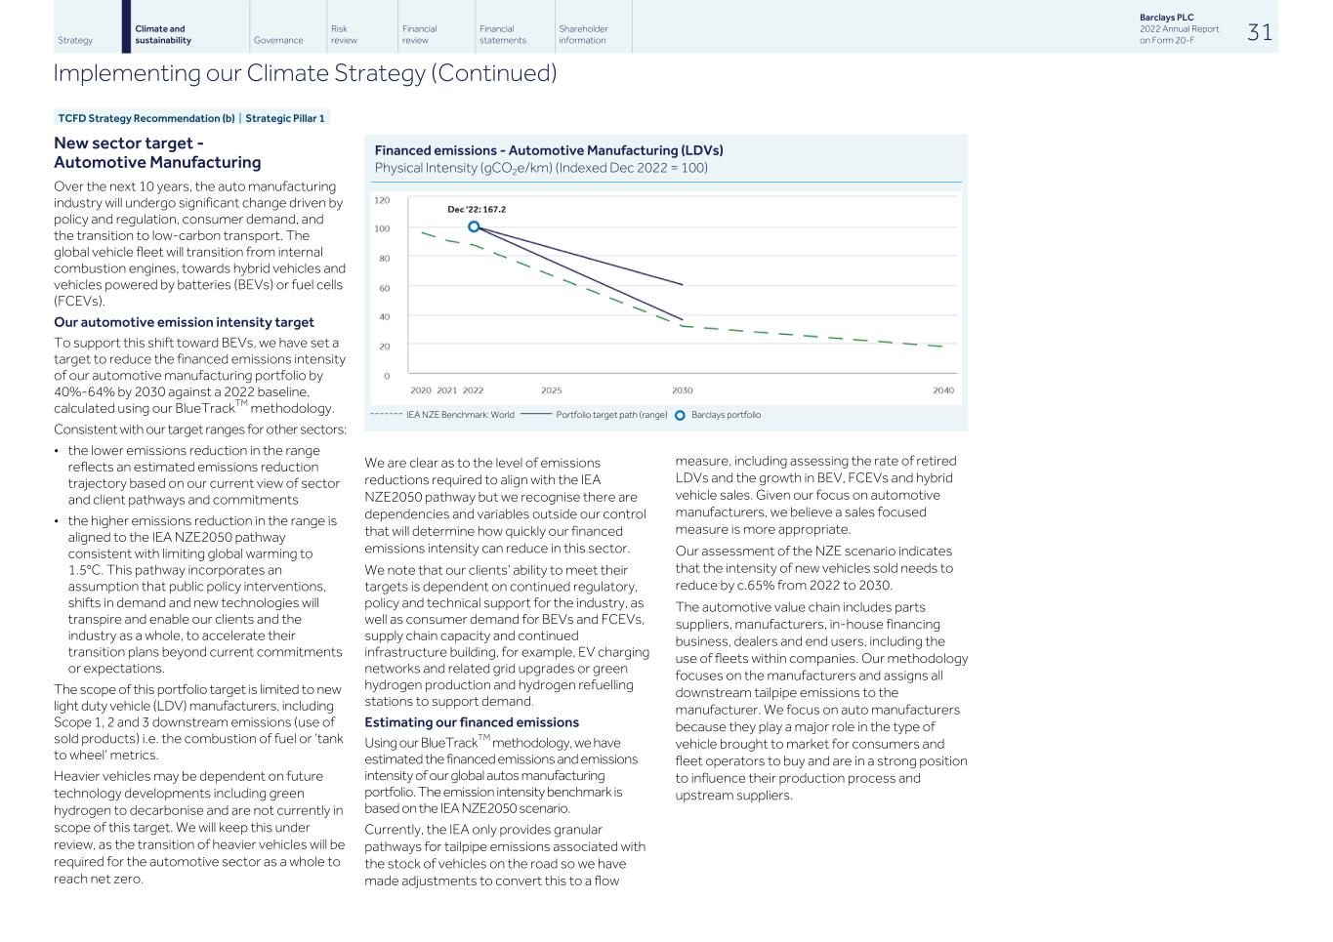Click the 2030 label on chart x-axis

[x=682, y=390]
